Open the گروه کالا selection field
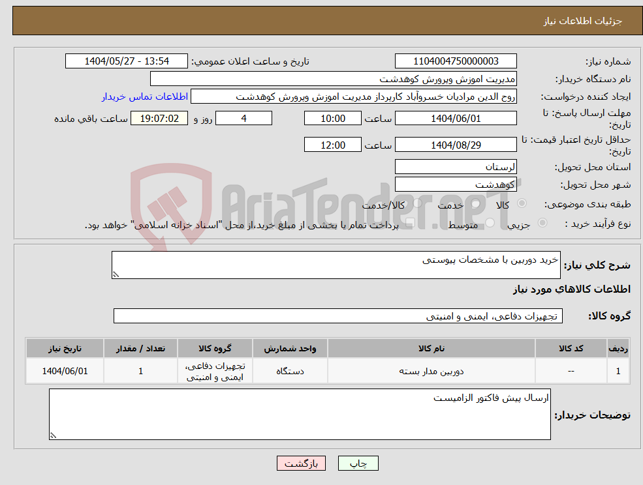The width and height of the screenshot is (643, 485). [339, 316]
